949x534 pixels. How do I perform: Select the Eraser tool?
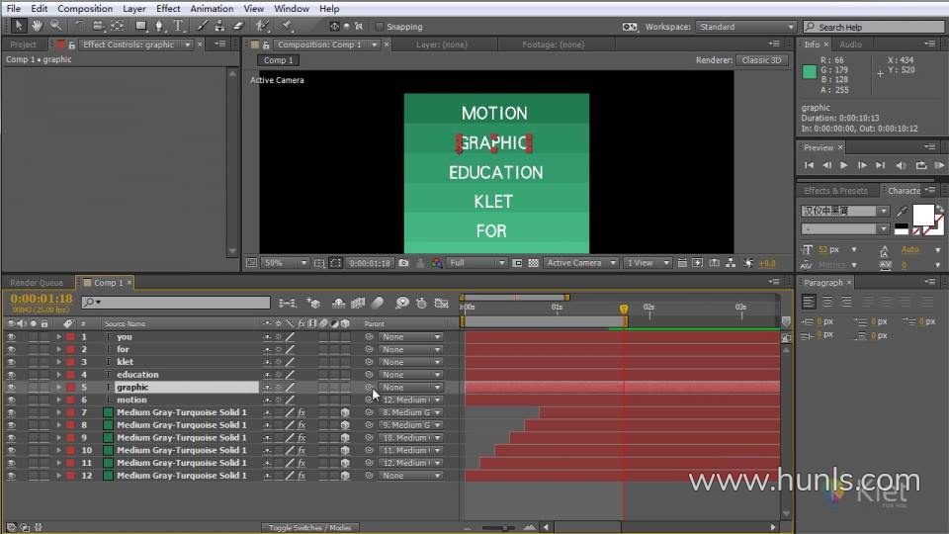238,26
